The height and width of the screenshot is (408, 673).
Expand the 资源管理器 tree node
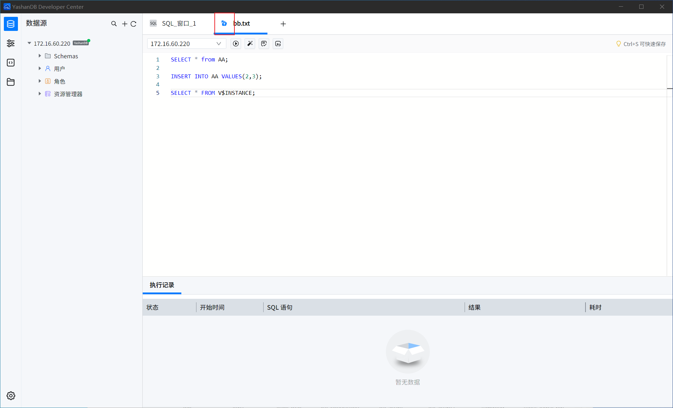point(40,94)
